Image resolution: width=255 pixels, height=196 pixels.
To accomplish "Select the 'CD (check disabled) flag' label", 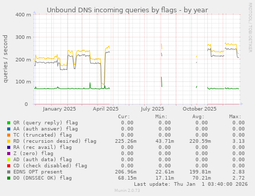I will (x=50, y=166).
